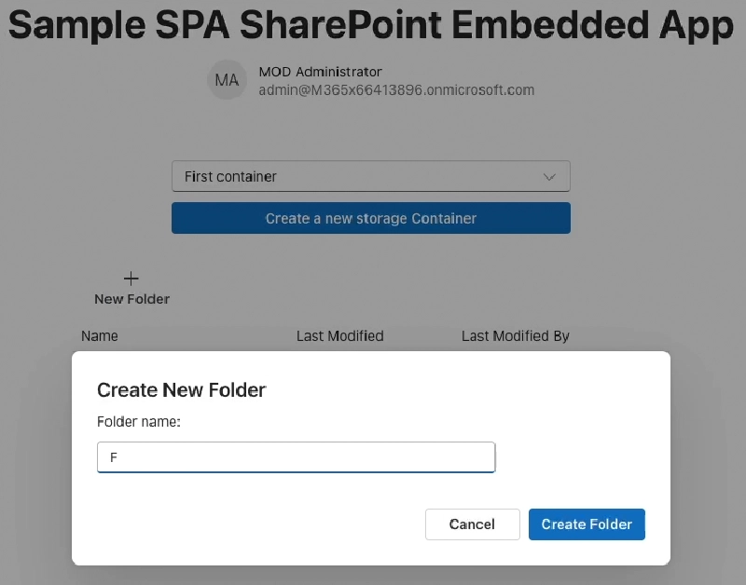Select the New Folder option
Screen dimensions: 746x585
tap(131, 299)
